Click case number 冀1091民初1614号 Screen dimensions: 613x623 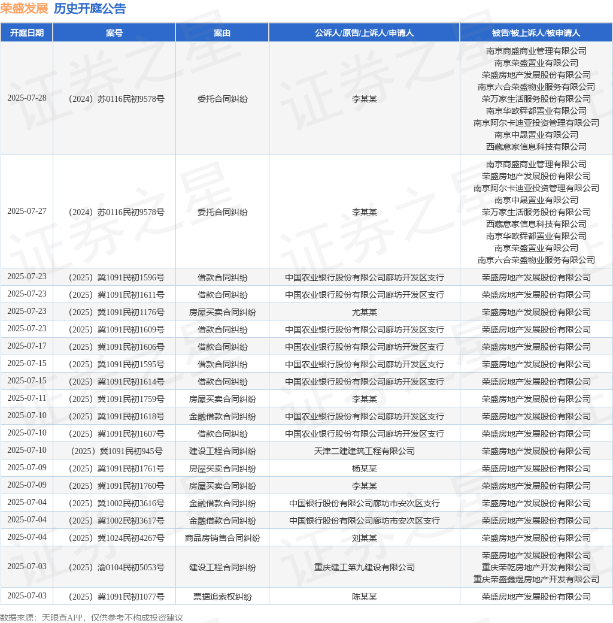(x=117, y=382)
